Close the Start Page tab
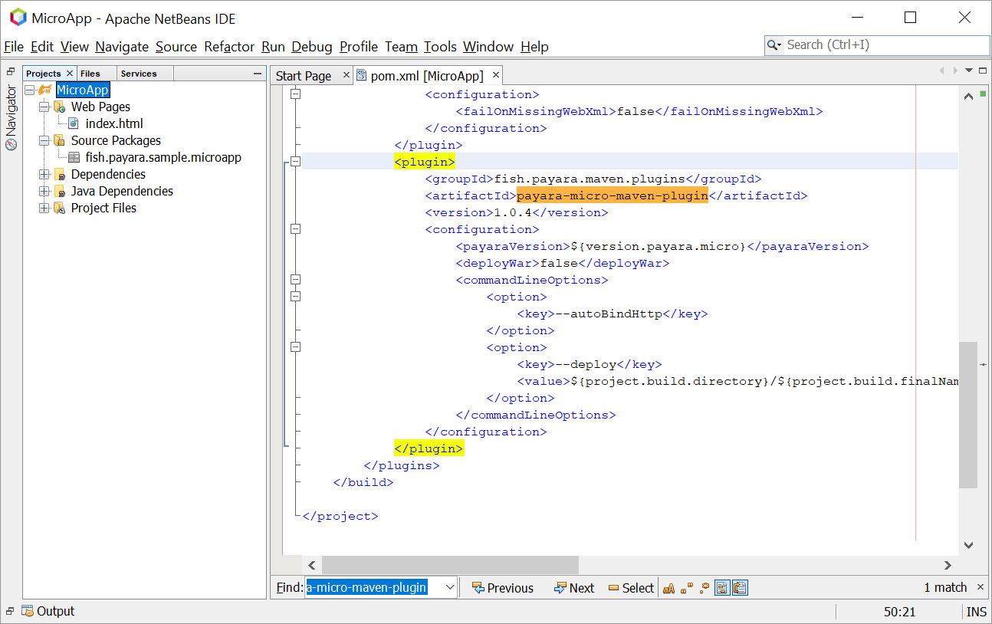992x624 pixels. (x=346, y=75)
